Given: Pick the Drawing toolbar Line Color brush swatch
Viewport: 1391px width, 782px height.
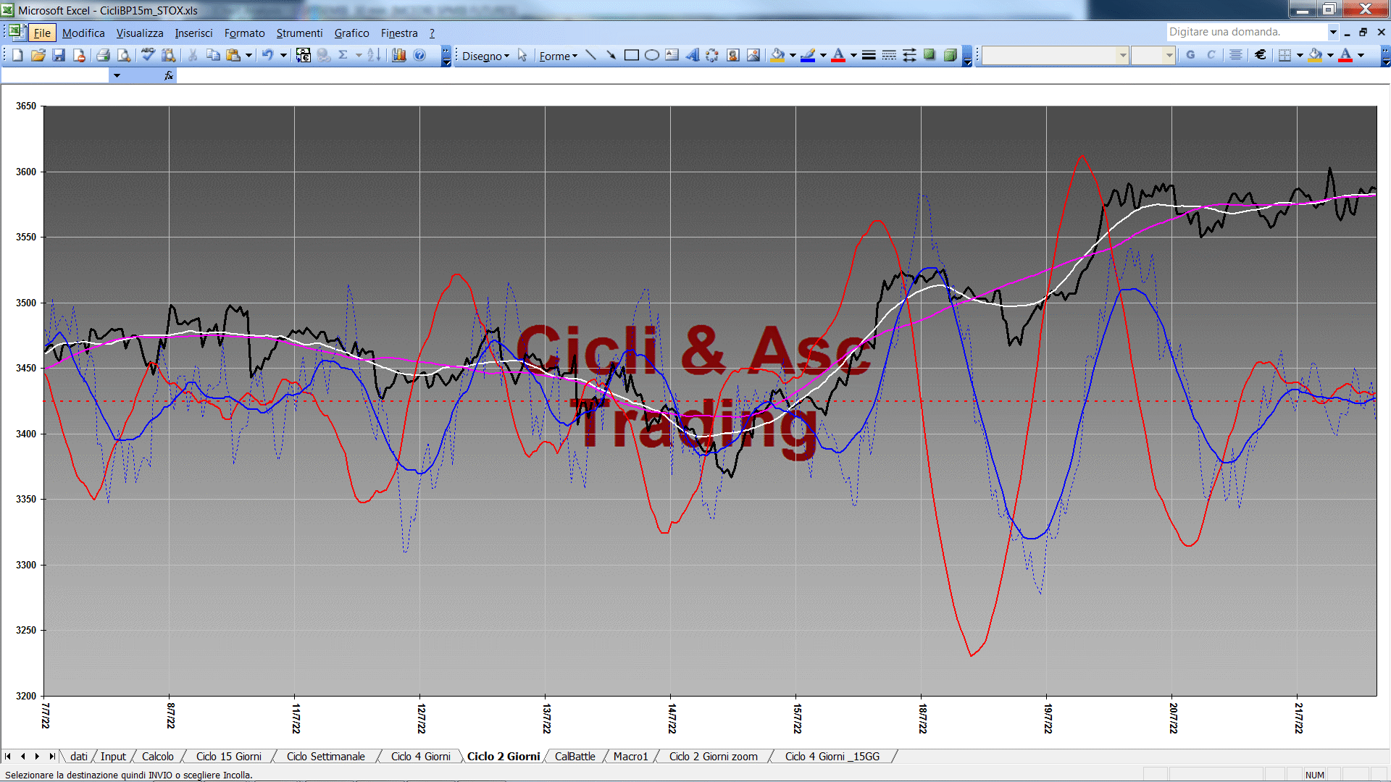Looking at the screenshot, I should [808, 55].
